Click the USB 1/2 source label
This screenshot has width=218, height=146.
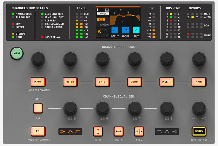(103, 13)
